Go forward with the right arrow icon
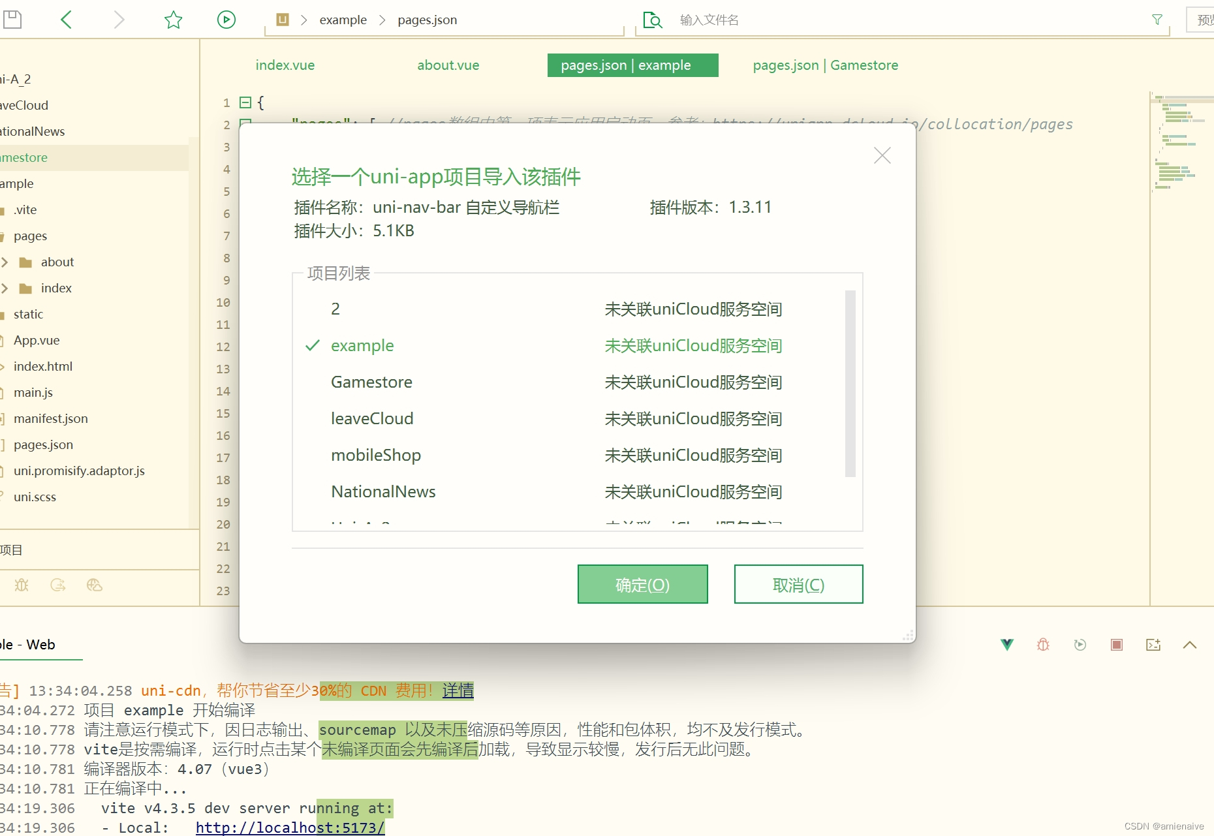Image resolution: width=1214 pixels, height=836 pixels. click(x=119, y=20)
